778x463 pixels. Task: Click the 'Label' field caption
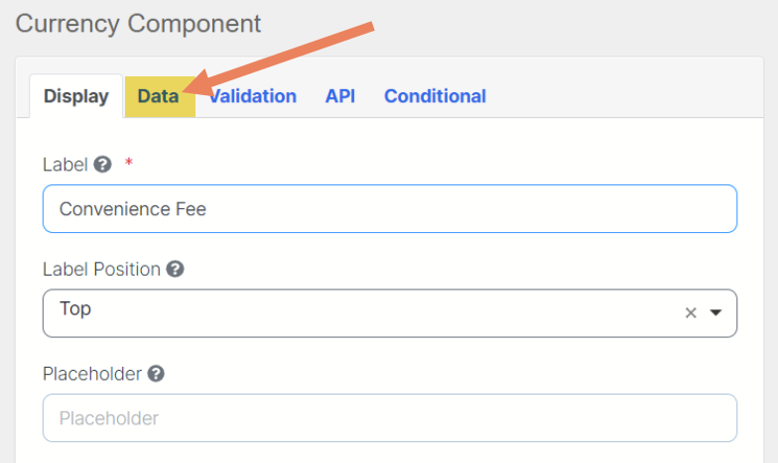click(x=65, y=165)
